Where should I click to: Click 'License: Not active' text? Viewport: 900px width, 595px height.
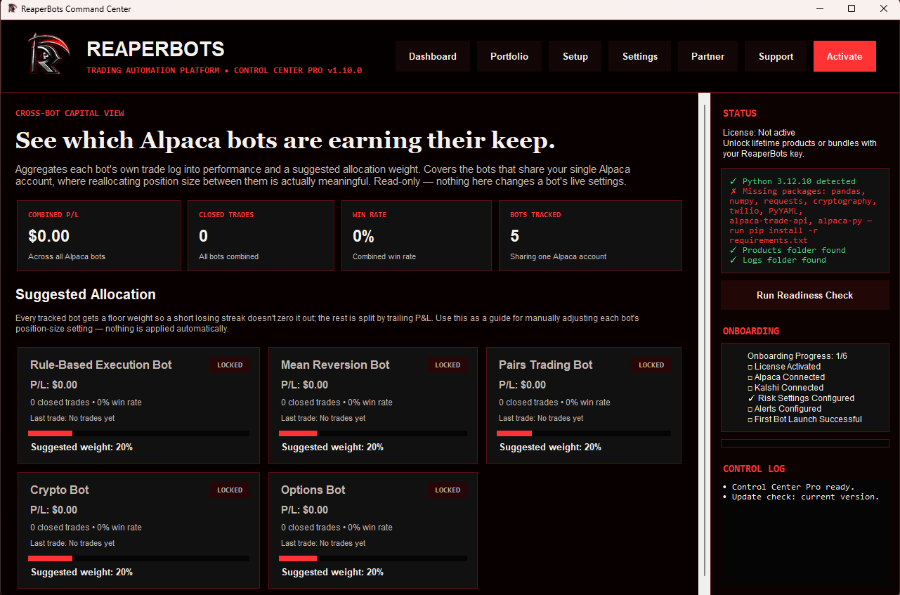click(759, 133)
